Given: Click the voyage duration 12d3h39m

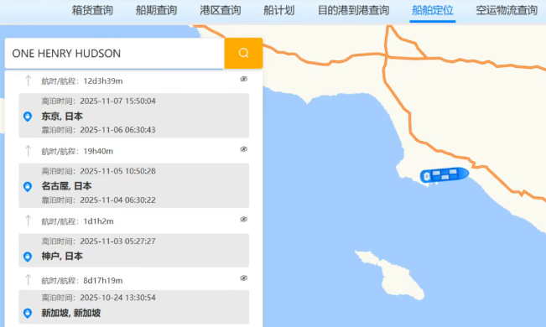Looking at the screenshot, I should 103,81.
